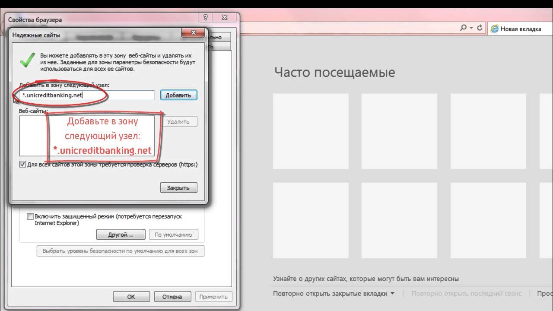Viewport: 553px width, 311px height.
Task: Click the Применить button
Action: point(213,297)
